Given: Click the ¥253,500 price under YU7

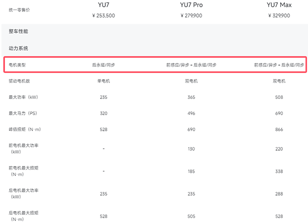Looking at the screenshot, I should coord(103,16).
